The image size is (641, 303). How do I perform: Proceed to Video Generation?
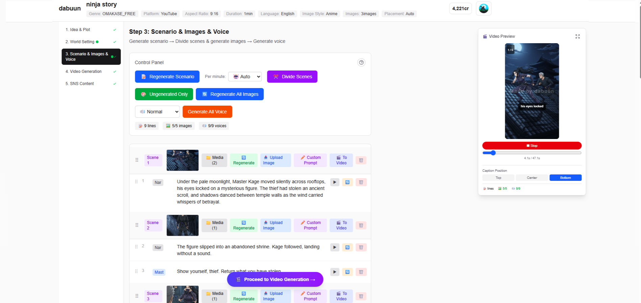click(275, 279)
